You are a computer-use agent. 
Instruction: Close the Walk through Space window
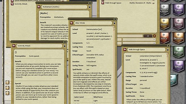168,46
